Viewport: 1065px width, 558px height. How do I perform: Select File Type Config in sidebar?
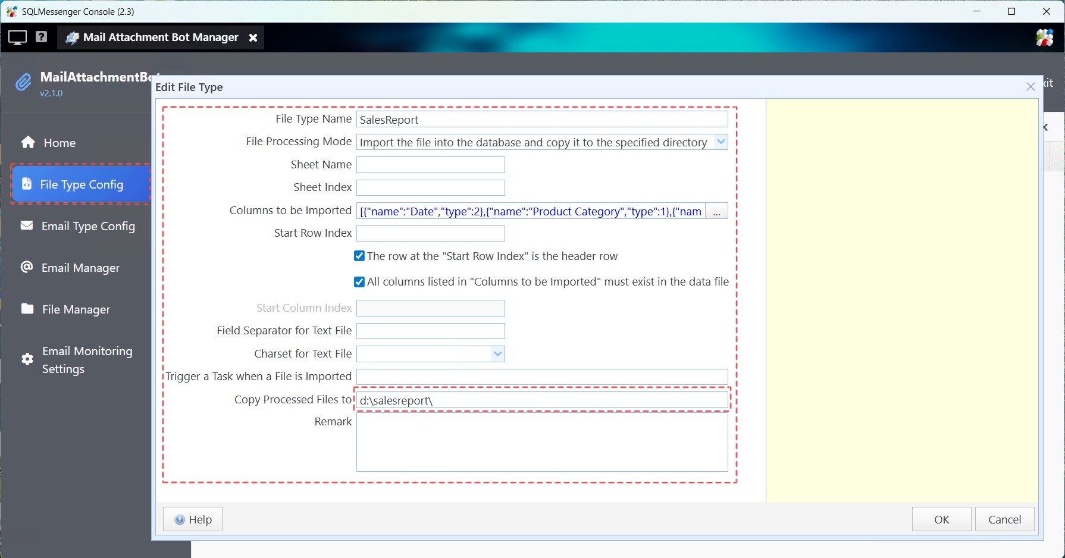(81, 184)
